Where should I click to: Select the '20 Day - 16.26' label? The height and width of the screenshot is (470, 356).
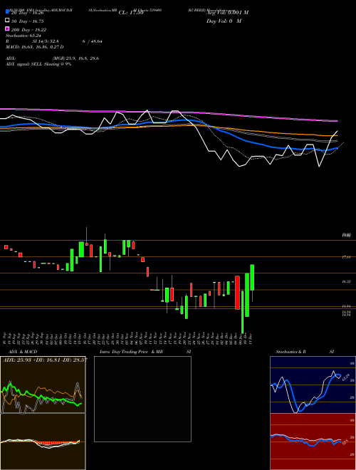[28, 13]
